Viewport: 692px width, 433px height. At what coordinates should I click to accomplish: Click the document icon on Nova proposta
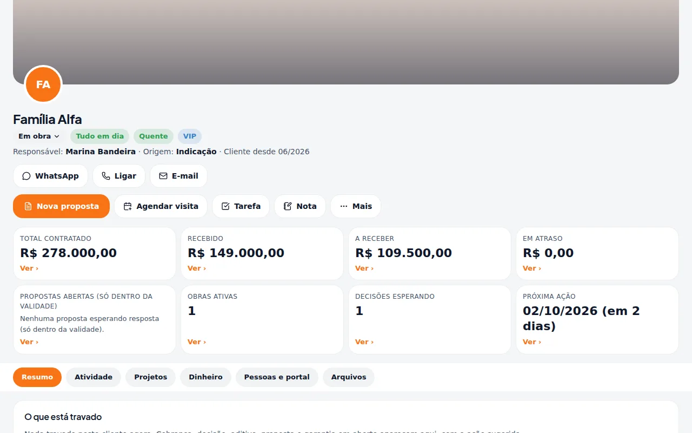point(28,206)
